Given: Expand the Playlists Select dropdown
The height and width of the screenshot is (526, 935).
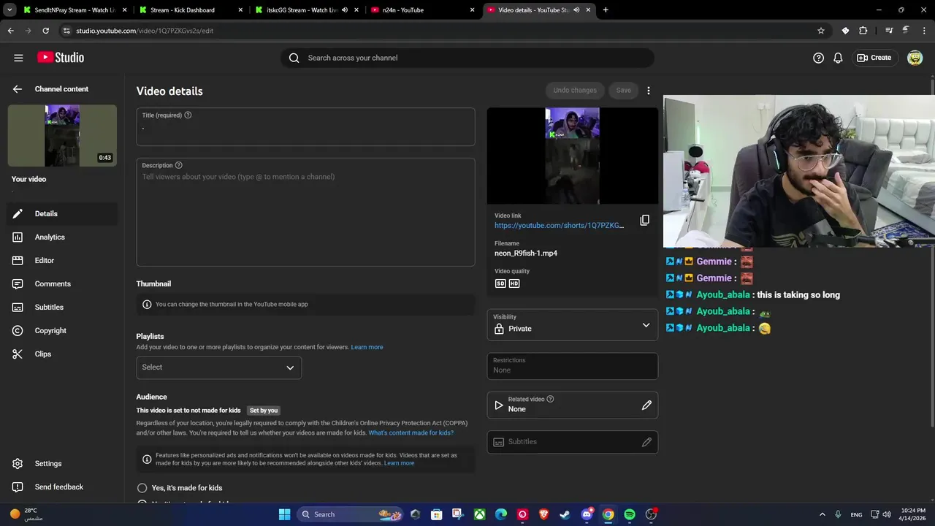Looking at the screenshot, I should pos(218,367).
